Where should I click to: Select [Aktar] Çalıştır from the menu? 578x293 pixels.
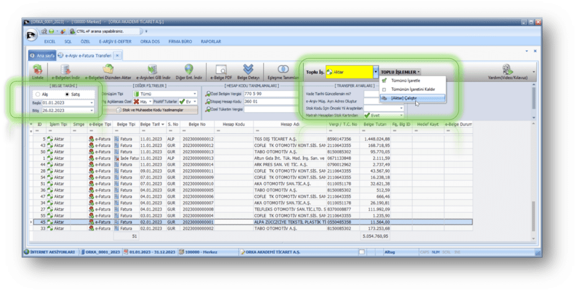coord(413,97)
